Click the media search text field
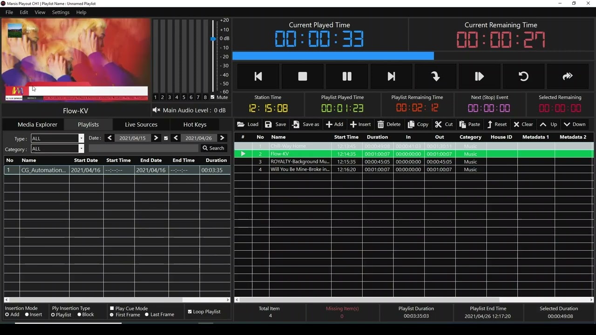 tap(143, 148)
